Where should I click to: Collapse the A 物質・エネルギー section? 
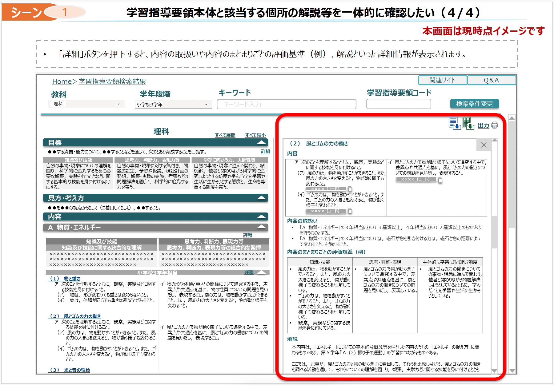point(261,227)
